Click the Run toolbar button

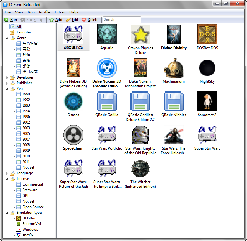point(11,20)
